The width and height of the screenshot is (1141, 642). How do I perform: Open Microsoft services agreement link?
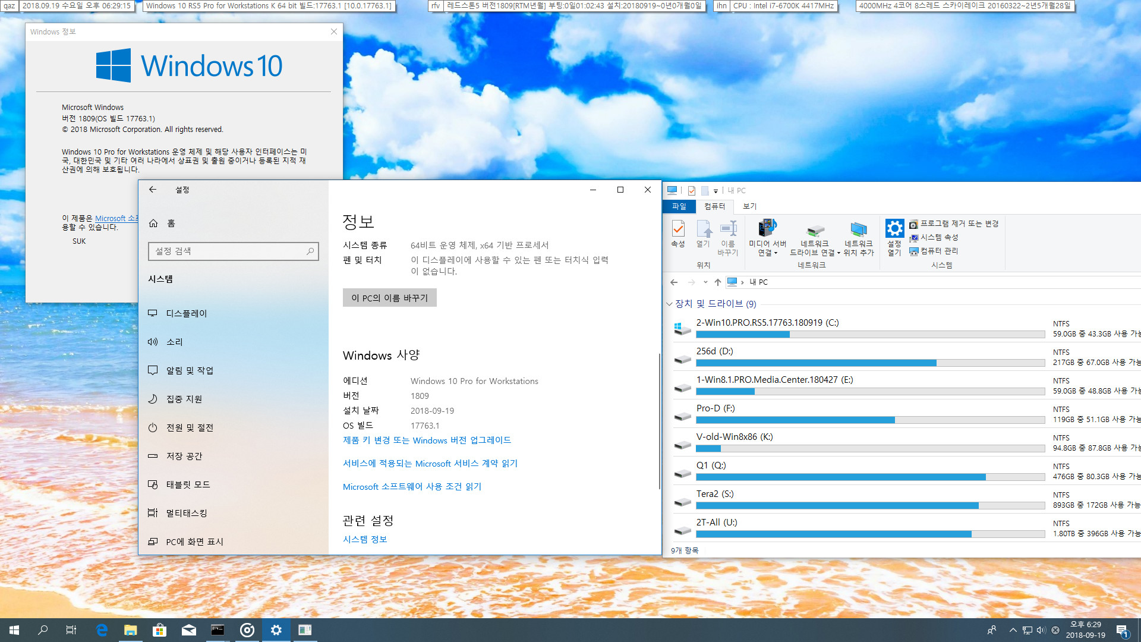pyautogui.click(x=430, y=464)
